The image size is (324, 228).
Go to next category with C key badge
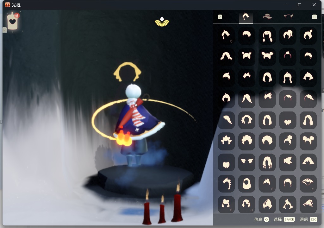click(314, 17)
